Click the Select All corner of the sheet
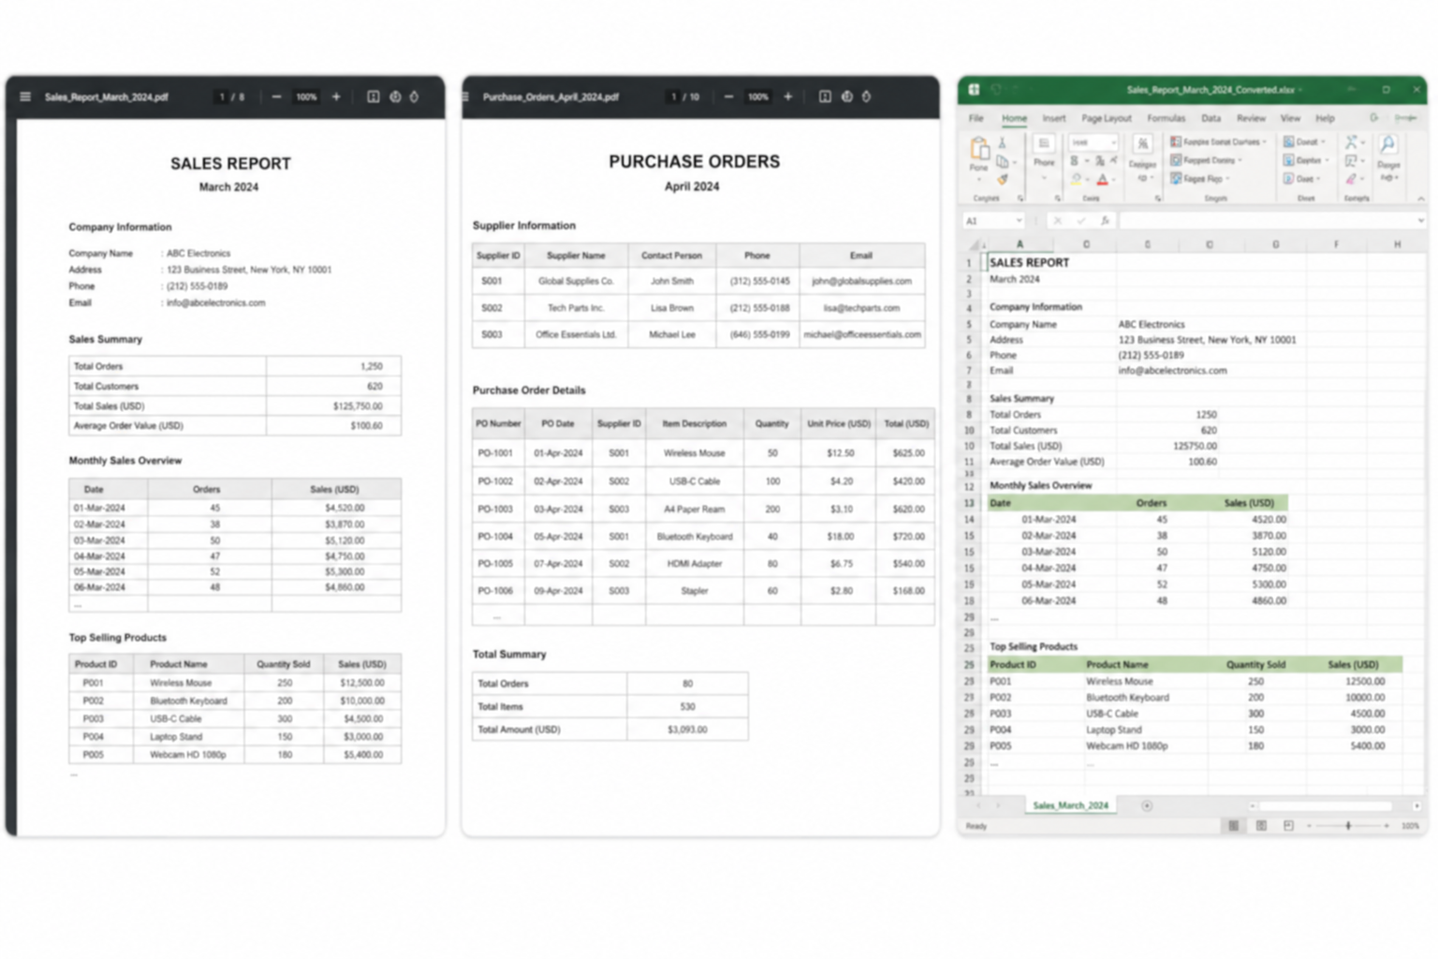This screenshot has height=959, width=1438. pyautogui.click(x=975, y=244)
